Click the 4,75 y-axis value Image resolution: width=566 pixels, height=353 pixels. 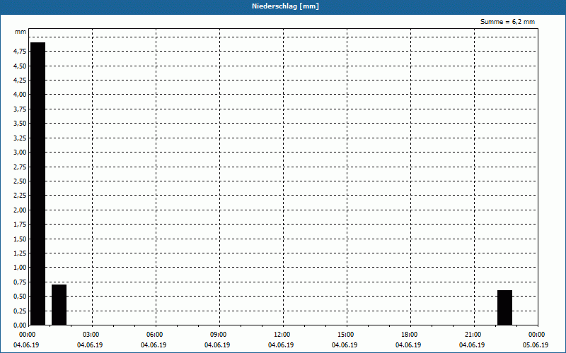[x=20, y=52]
